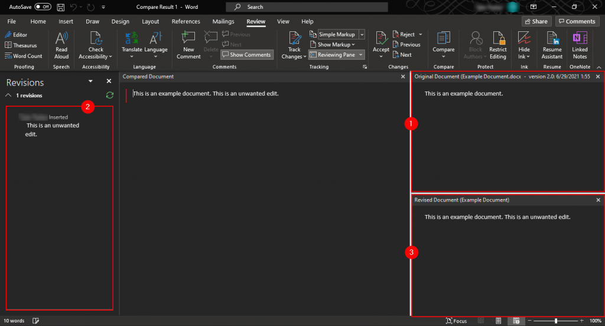Open the proofing status icon
The height and width of the screenshot is (326, 605).
pyautogui.click(x=35, y=321)
